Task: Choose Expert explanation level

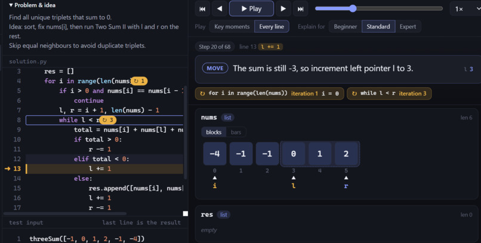Action: tap(408, 26)
